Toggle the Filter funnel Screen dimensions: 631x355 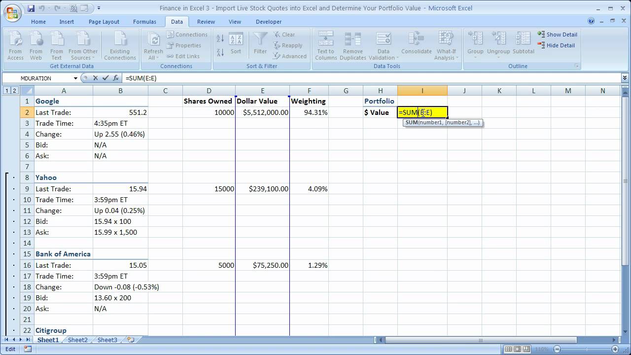260,43
